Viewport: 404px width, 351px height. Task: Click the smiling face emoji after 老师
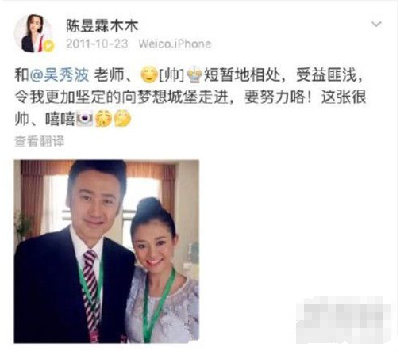click(x=149, y=75)
